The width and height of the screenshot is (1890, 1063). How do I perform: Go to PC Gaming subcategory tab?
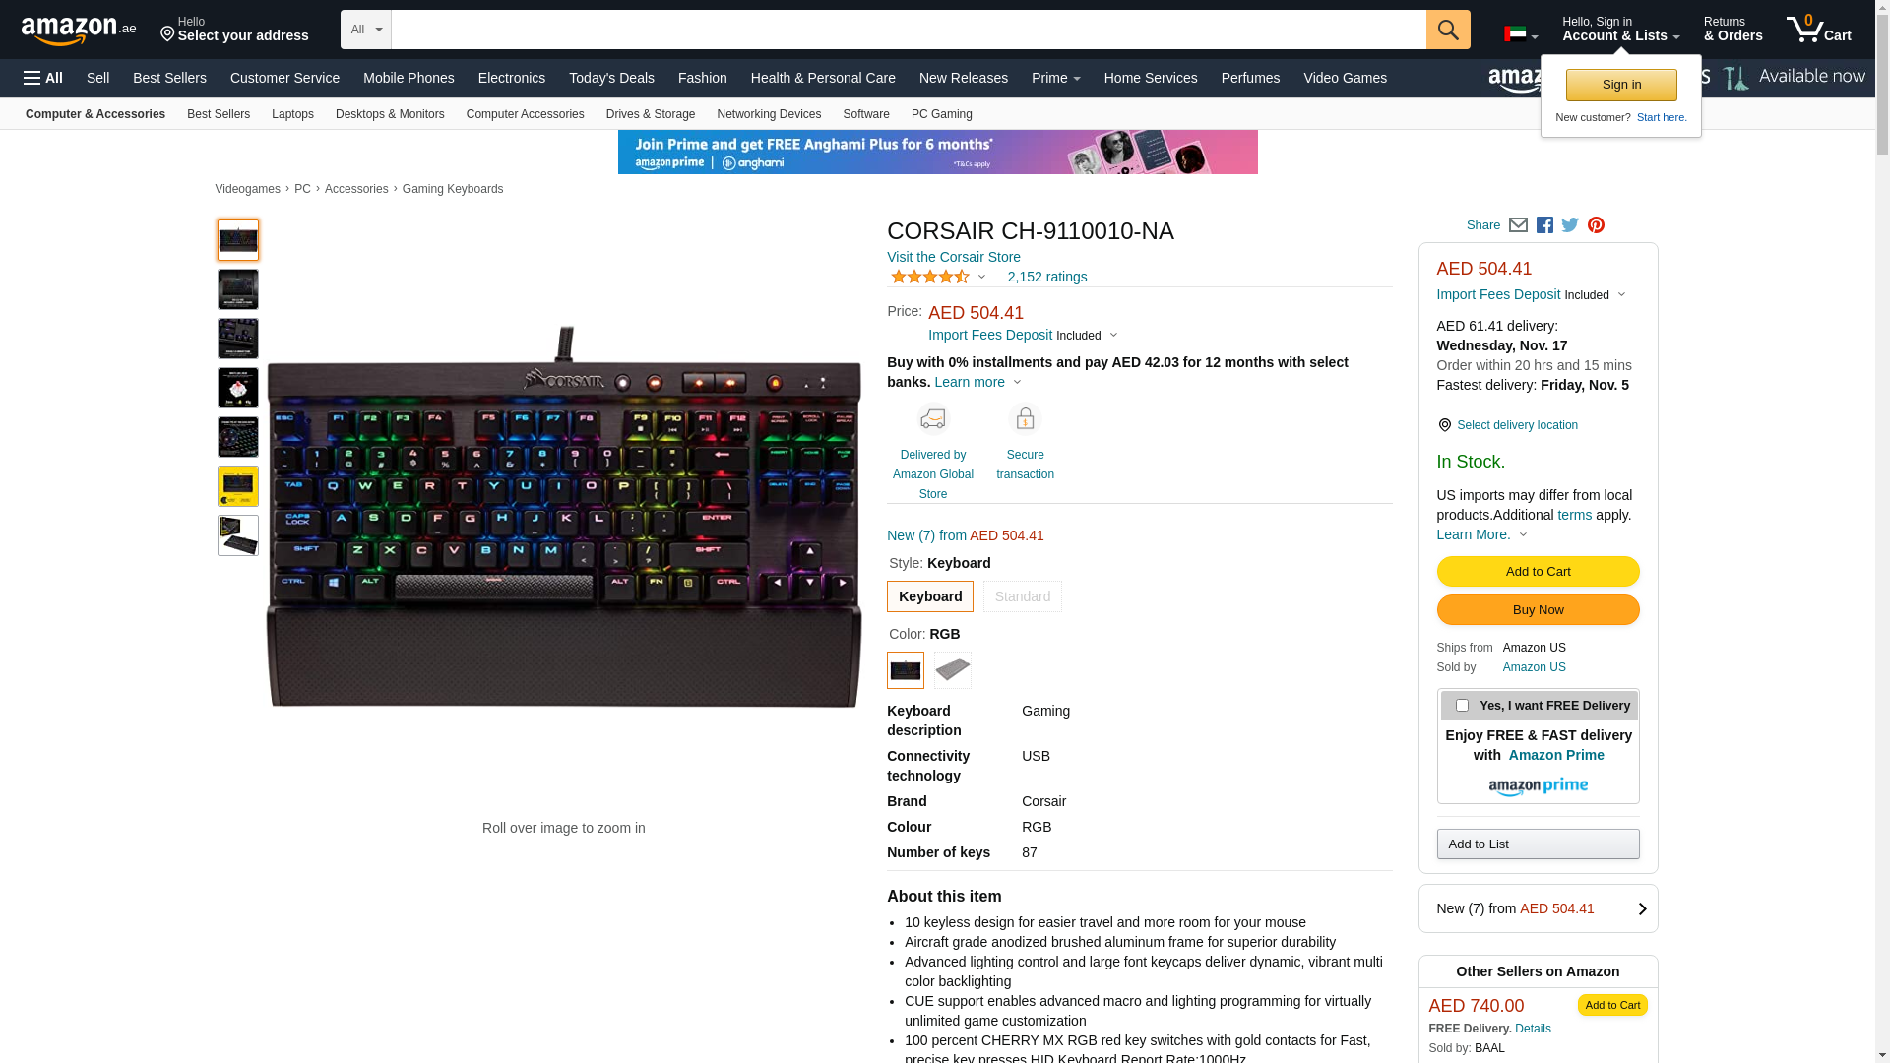coord(942,114)
